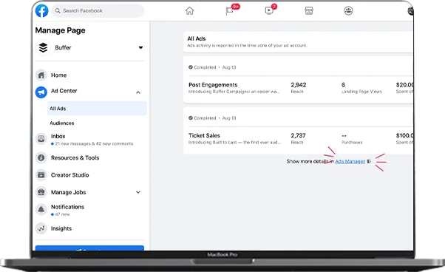
Task: Open the Watch video icon in top bar
Action: [269, 11]
